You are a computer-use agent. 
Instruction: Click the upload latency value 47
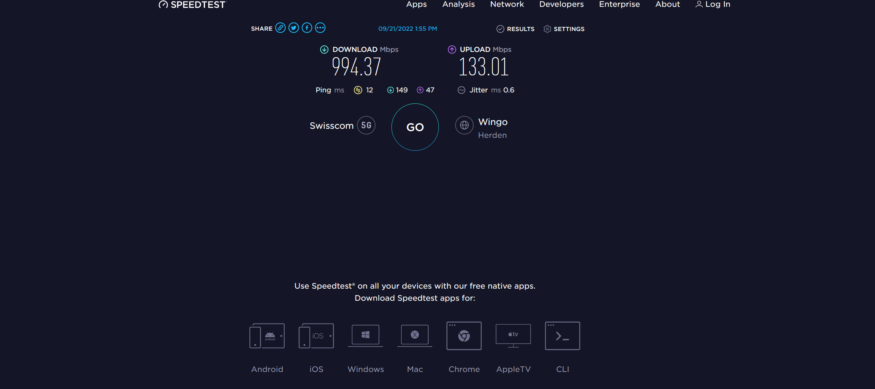coord(430,90)
